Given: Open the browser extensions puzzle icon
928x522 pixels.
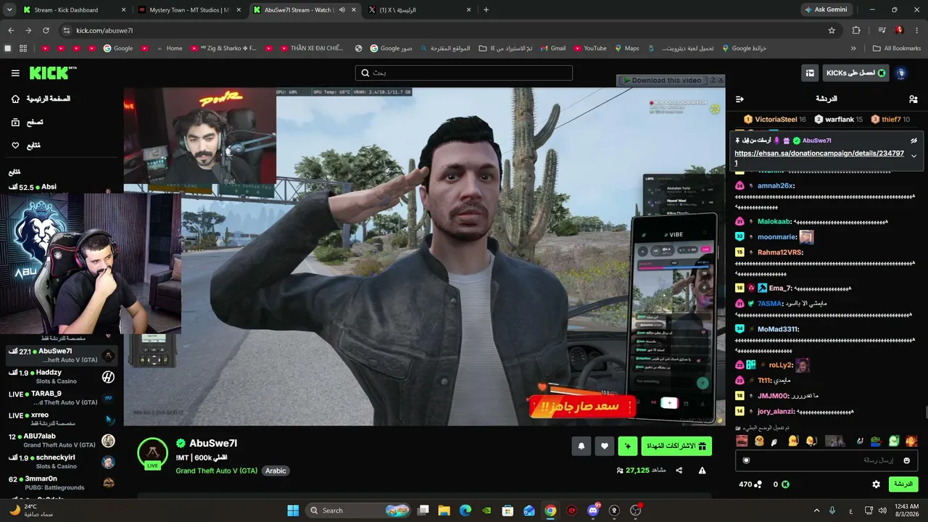Looking at the screenshot, I should [856, 30].
